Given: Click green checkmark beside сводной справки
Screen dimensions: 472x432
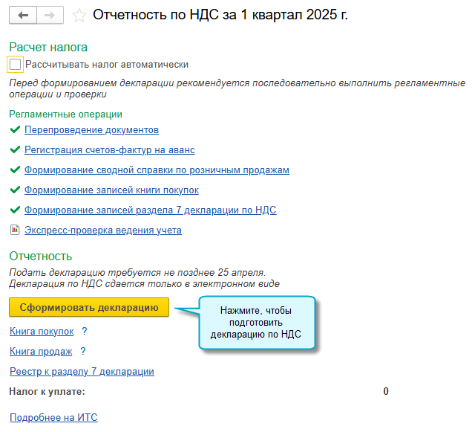Looking at the screenshot, I should (15, 170).
